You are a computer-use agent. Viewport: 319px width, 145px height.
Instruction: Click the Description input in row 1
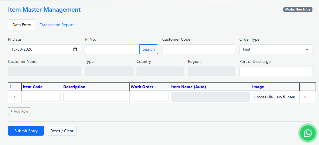click(96, 97)
